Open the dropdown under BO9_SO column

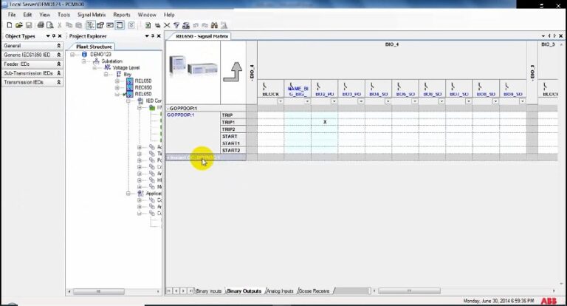pos(522,101)
